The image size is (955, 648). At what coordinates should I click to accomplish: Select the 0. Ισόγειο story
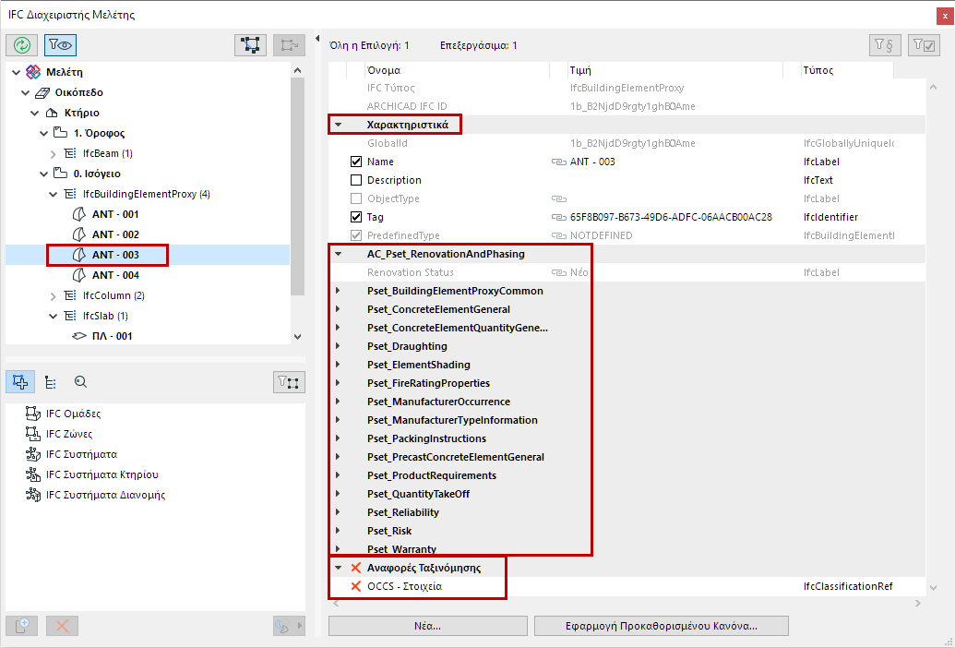97,174
